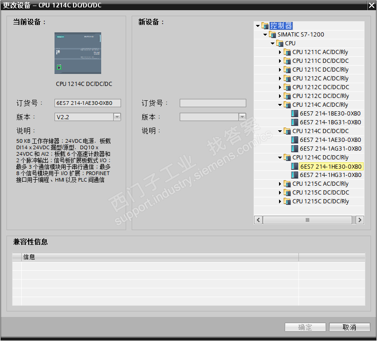
Task: Click the 取消 button
Action: coord(349,327)
